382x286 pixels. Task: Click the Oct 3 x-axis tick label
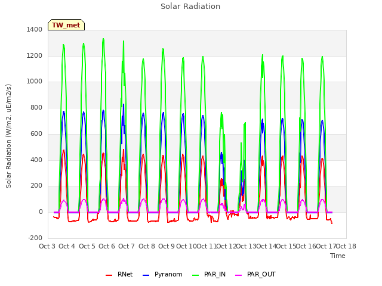[47, 246]
